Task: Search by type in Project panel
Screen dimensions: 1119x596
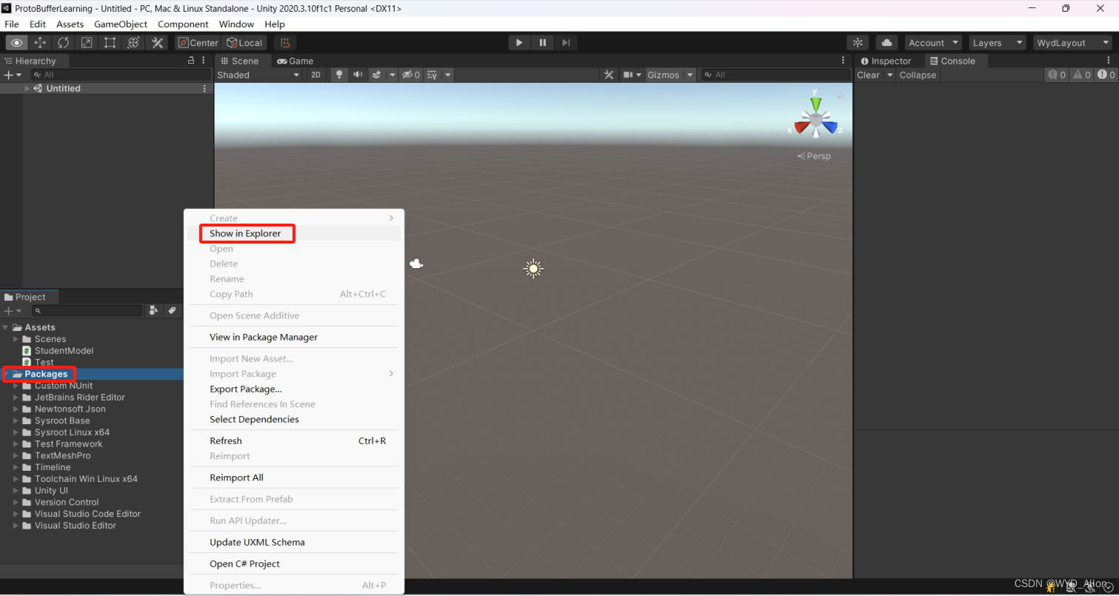Action: point(154,310)
